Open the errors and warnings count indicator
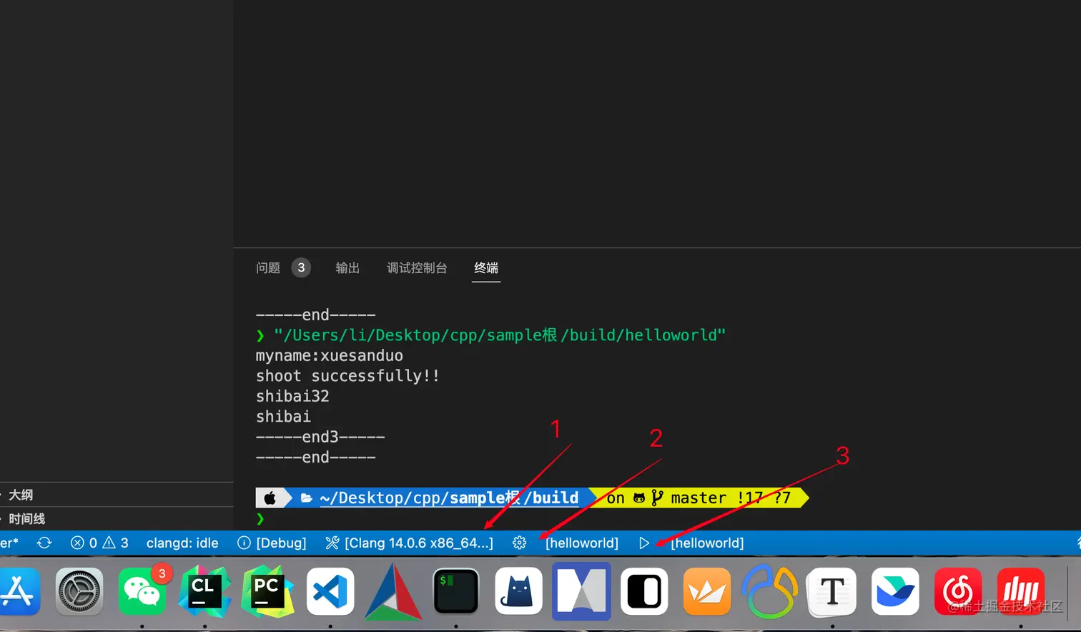Image resolution: width=1081 pixels, height=632 pixels. point(99,543)
